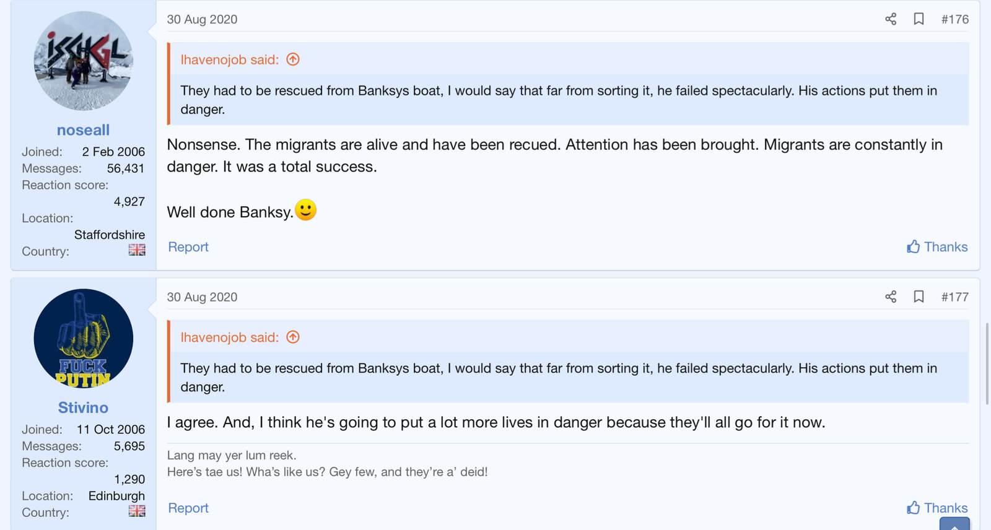Bookmark post #177

click(x=919, y=297)
